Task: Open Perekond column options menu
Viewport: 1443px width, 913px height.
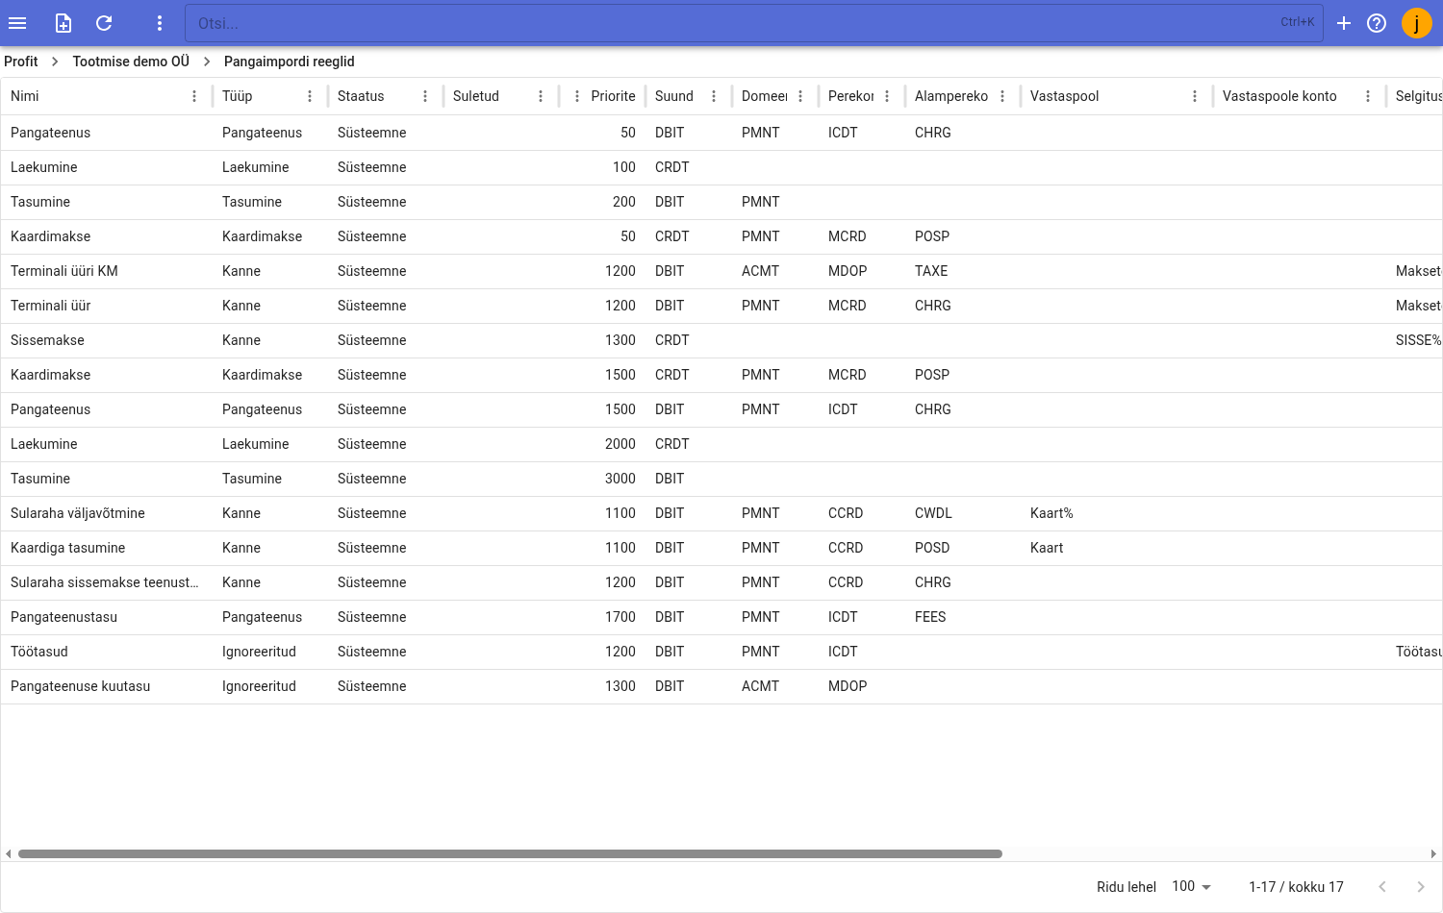Action: [x=887, y=96]
